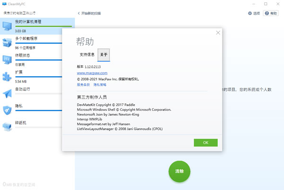Image resolution: width=284 pixels, height=190 pixels.
Task: Click the 3.03 GB size text
Action: click(x=20, y=31)
